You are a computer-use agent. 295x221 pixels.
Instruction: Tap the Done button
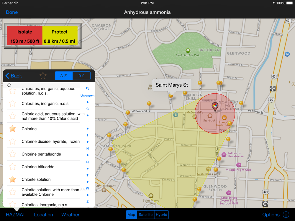pyautogui.click(x=12, y=12)
